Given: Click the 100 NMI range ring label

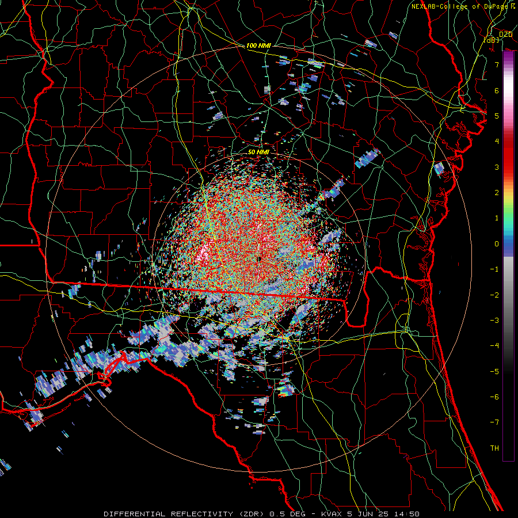Looking at the screenshot, I should (x=258, y=45).
